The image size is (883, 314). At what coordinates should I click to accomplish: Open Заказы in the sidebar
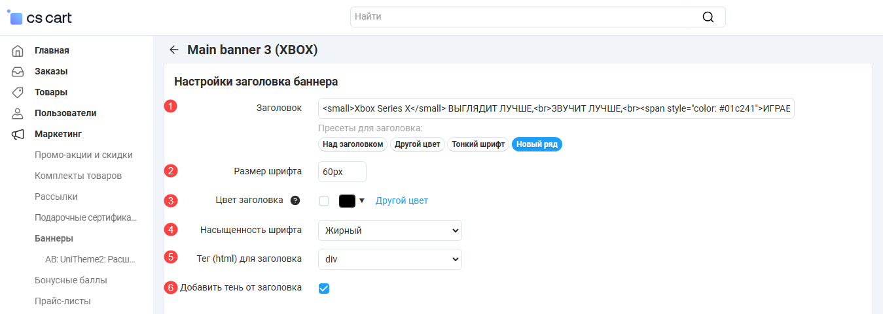51,71
